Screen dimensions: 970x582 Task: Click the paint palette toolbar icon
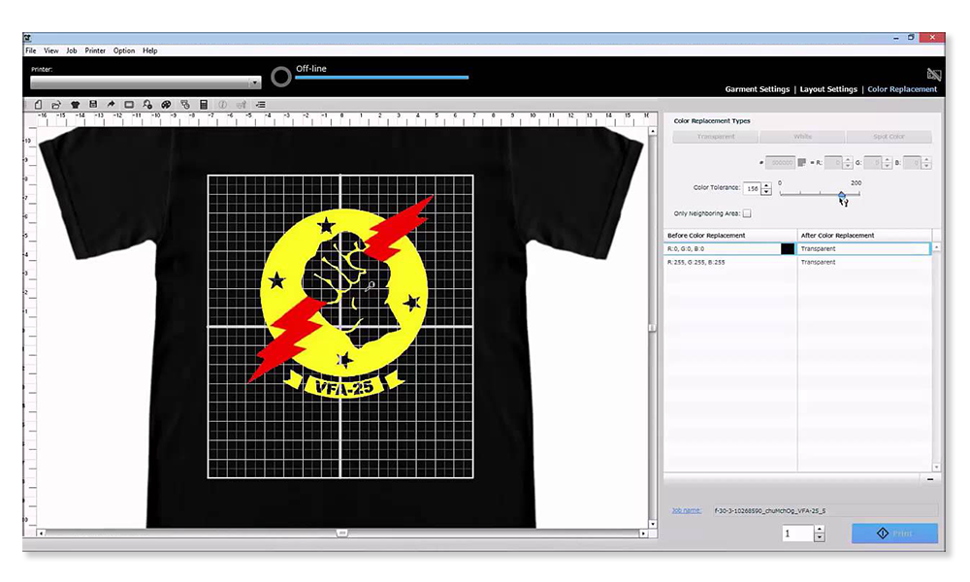(166, 105)
